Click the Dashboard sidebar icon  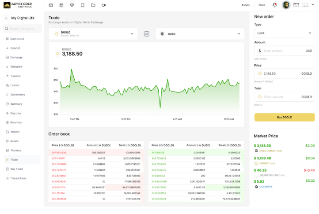7,39
